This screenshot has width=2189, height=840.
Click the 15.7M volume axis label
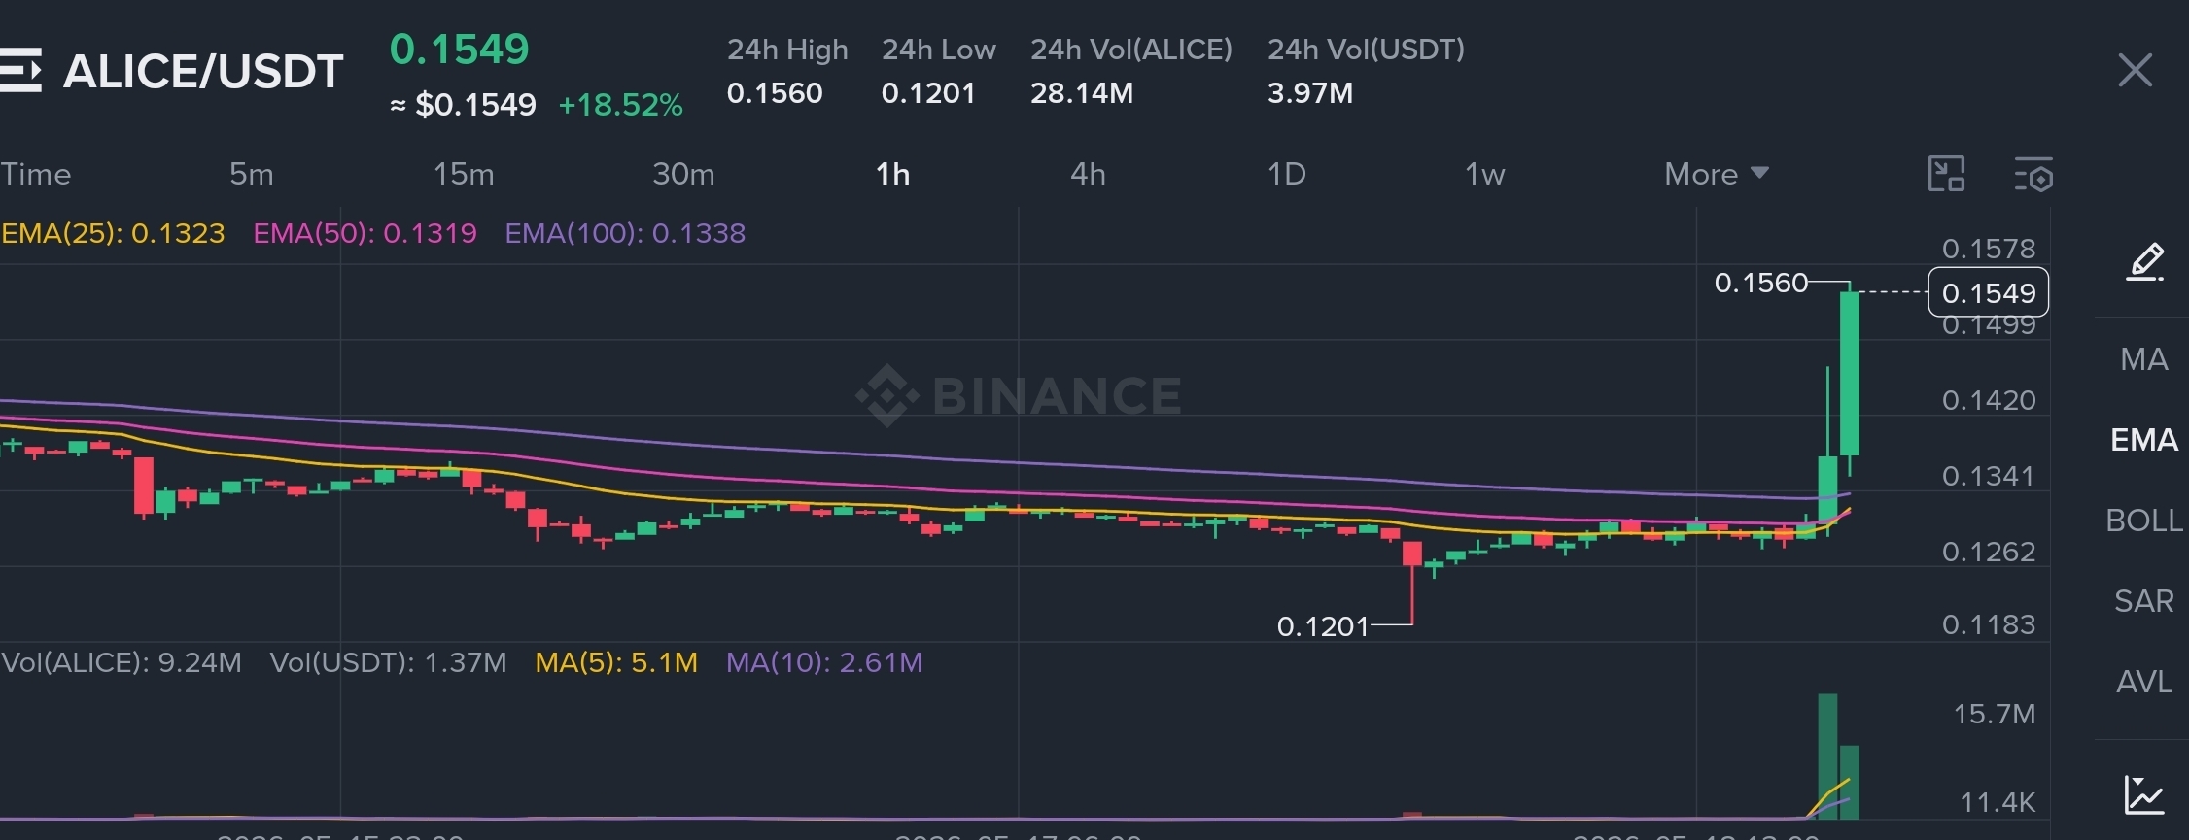click(x=1995, y=715)
